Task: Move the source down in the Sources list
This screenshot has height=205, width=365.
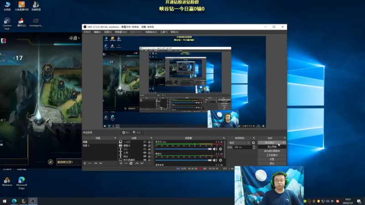Action: click(142, 163)
